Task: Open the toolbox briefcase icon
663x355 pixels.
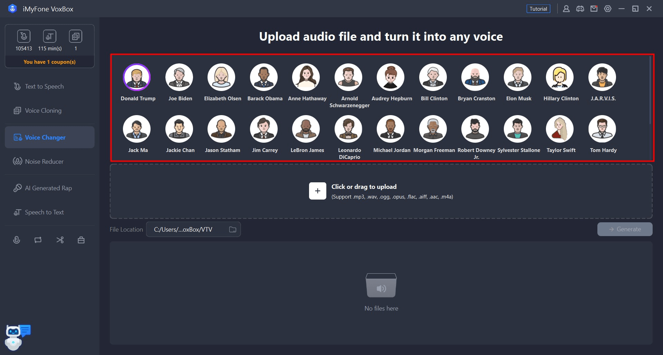Action: [81, 240]
